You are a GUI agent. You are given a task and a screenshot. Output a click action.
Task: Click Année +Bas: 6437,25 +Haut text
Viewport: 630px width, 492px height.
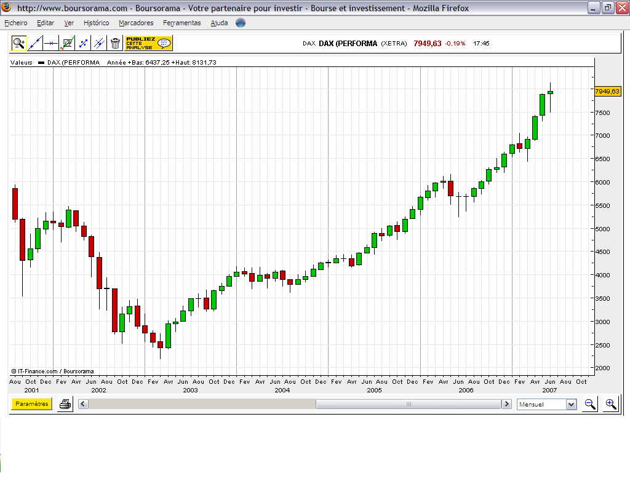[x=162, y=62]
